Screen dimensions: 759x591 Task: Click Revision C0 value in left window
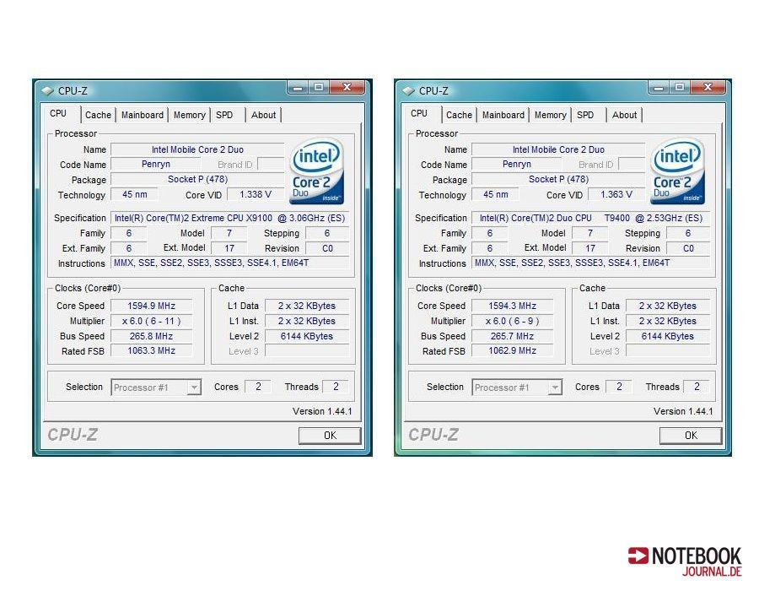click(x=328, y=248)
